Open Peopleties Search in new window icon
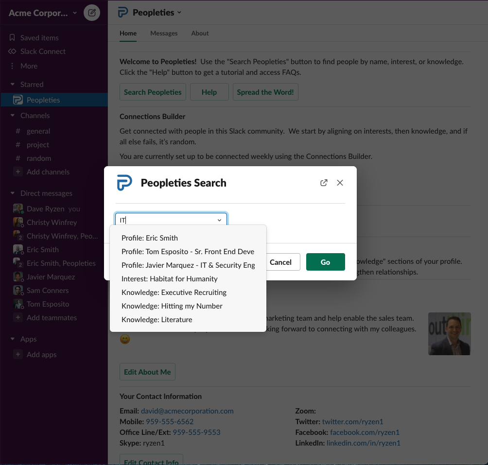Image resolution: width=488 pixels, height=465 pixels. pyautogui.click(x=324, y=183)
